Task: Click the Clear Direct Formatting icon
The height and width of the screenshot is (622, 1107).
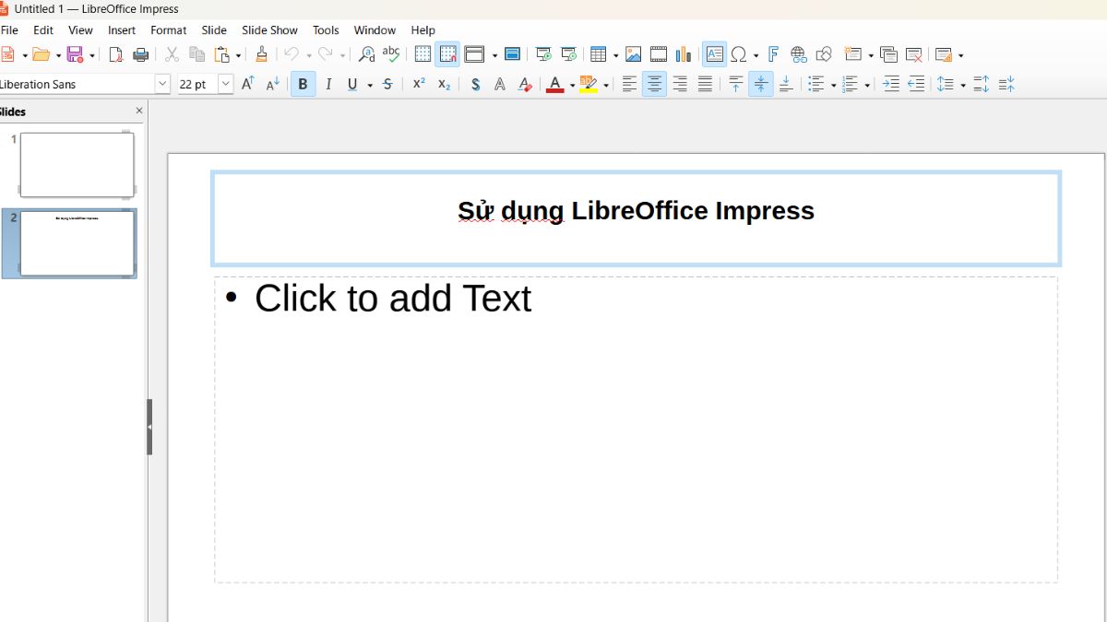Action: (x=525, y=84)
